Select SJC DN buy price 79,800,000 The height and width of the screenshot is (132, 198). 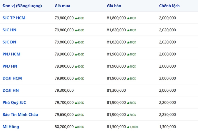[x=64, y=42]
